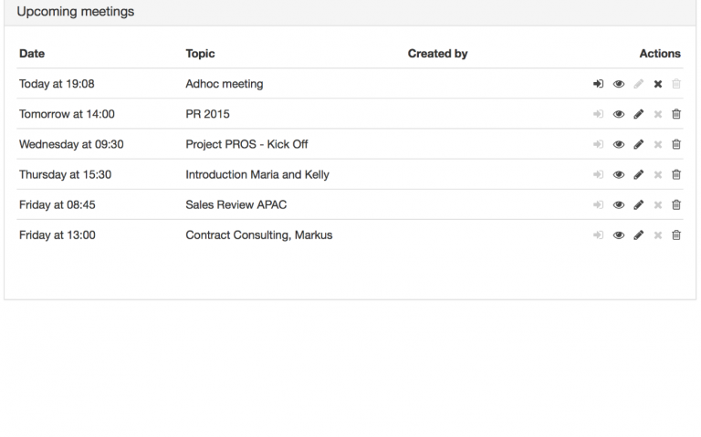Cancel the Adhoc meeting with X icon
This screenshot has width=701, height=437.
point(657,84)
